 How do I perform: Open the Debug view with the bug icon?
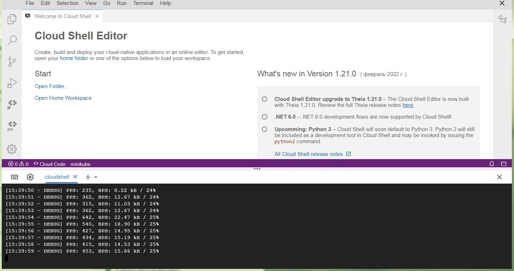tap(12, 83)
